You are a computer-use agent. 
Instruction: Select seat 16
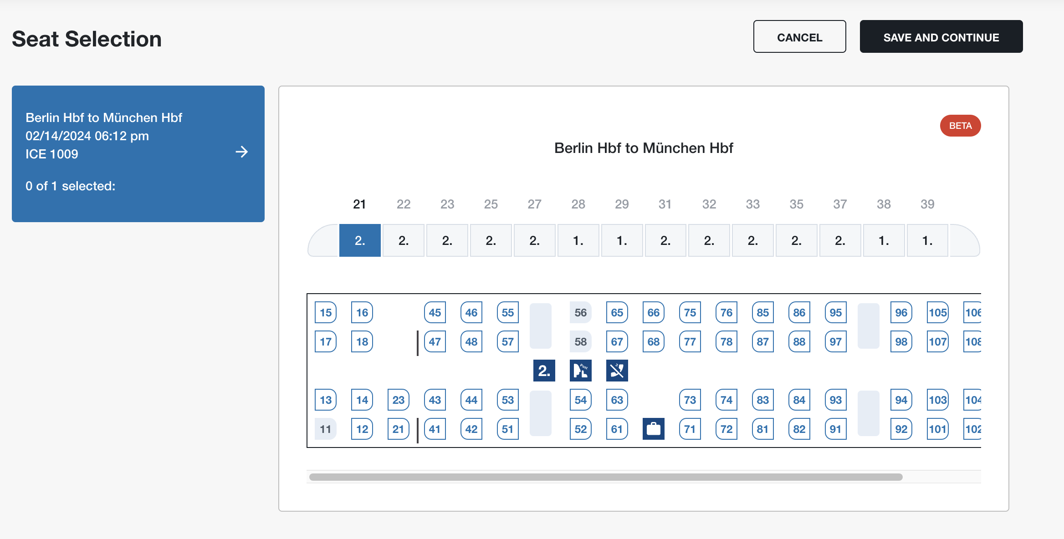click(362, 312)
